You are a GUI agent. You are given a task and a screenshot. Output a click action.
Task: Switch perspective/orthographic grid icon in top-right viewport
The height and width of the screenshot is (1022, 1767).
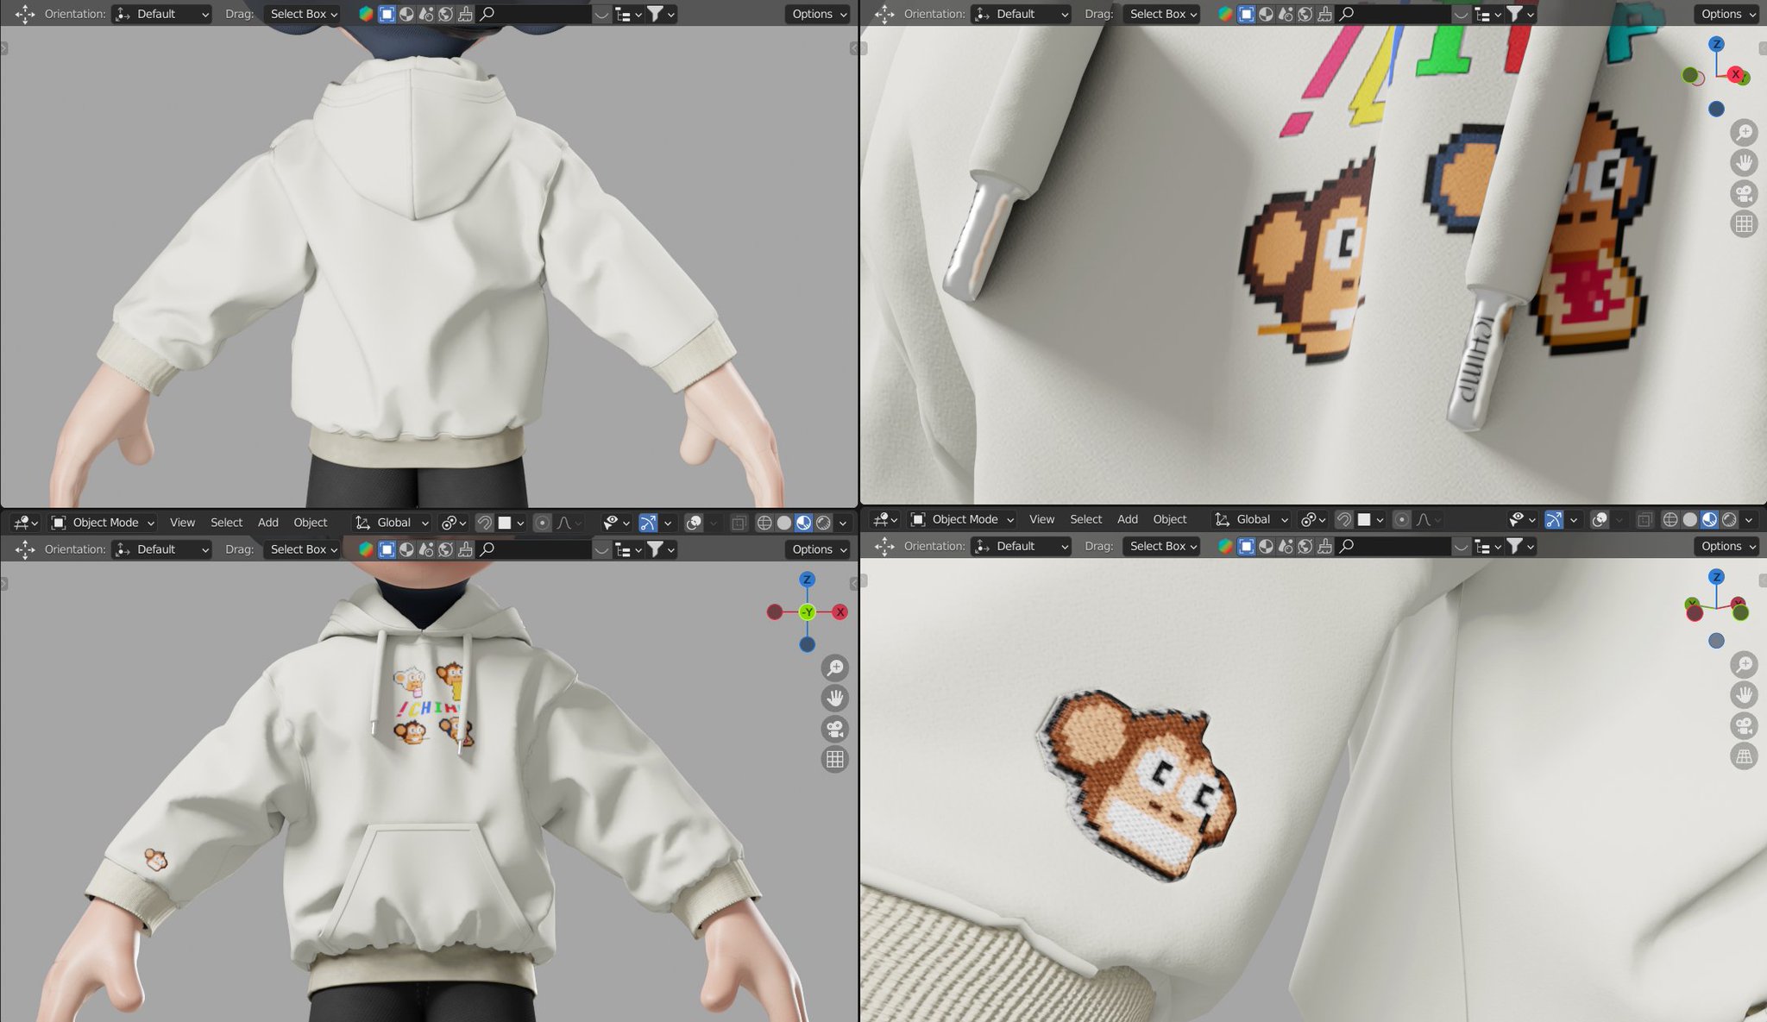(1744, 224)
